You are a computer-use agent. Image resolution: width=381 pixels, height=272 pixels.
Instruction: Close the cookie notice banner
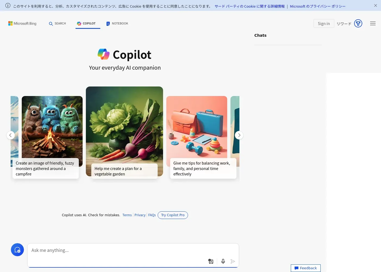point(376,5)
